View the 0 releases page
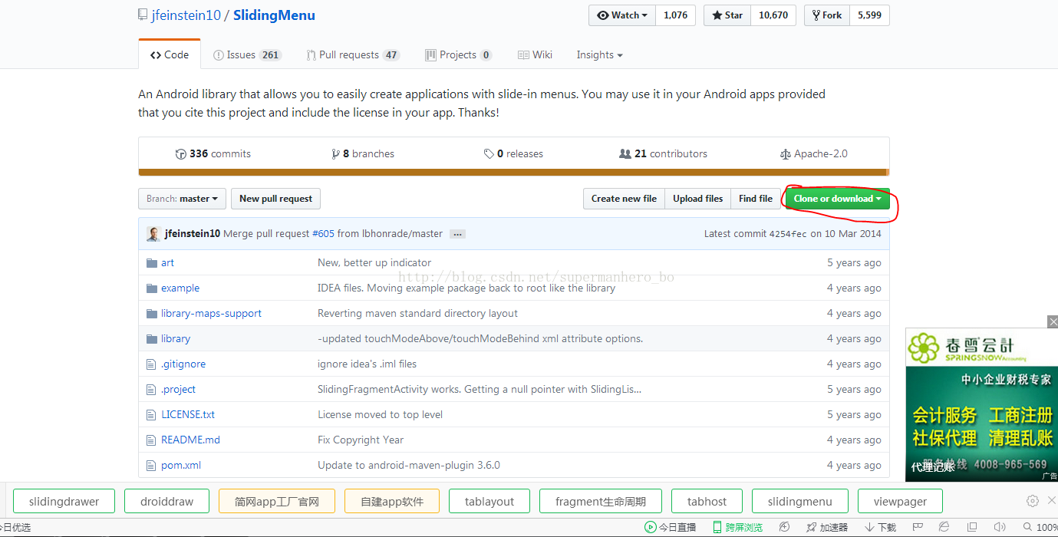 [513, 153]
